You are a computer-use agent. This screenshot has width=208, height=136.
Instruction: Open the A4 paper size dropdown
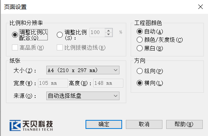click(83, 70)
